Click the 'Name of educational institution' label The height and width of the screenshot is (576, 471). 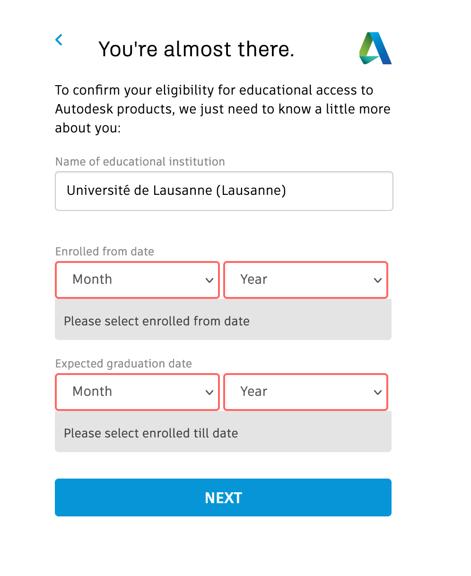(140, 162)
